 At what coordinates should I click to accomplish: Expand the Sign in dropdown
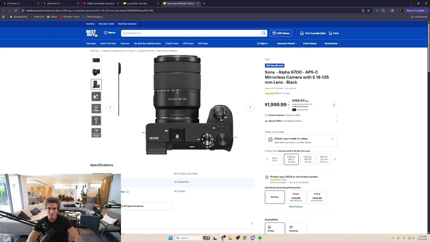tap(263, 43)
